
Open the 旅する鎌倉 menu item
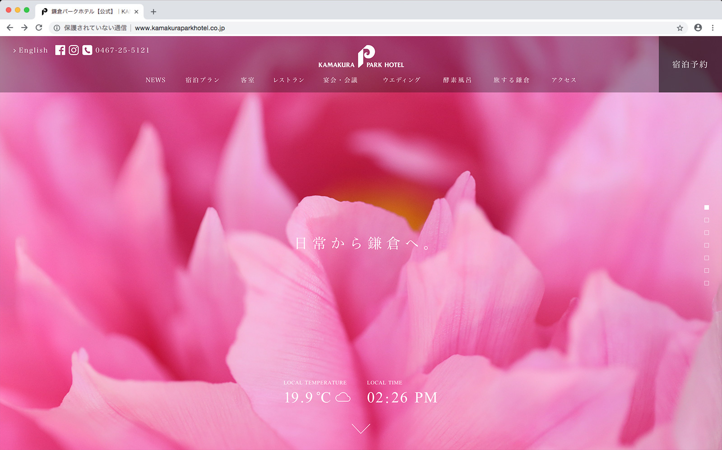click(512, 80)
